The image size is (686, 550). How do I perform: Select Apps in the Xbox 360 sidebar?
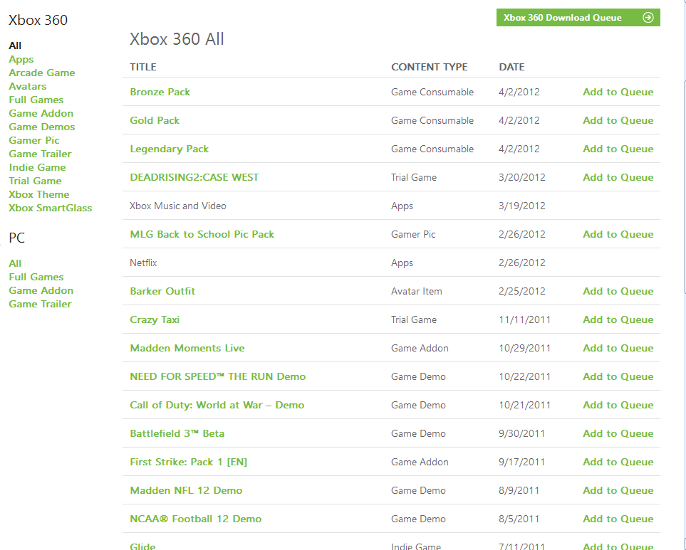(x=21, y=59)
